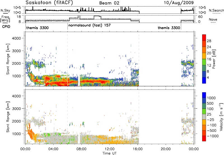Click the light green 12–16 dB Power segment
This screenshot has height=155, width=224.
[204, 62]
